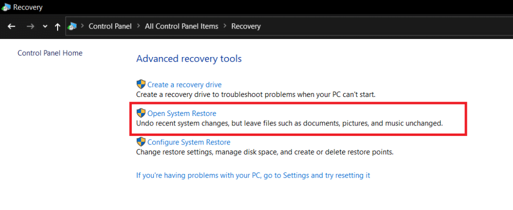Select the Recovery breadcrumb item
513x210 pixels.
point(246,26)
